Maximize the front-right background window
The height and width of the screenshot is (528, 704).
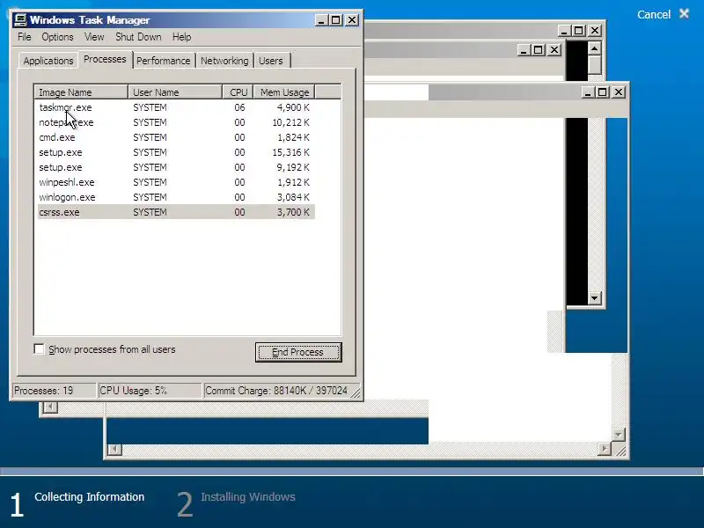(603, 92)
